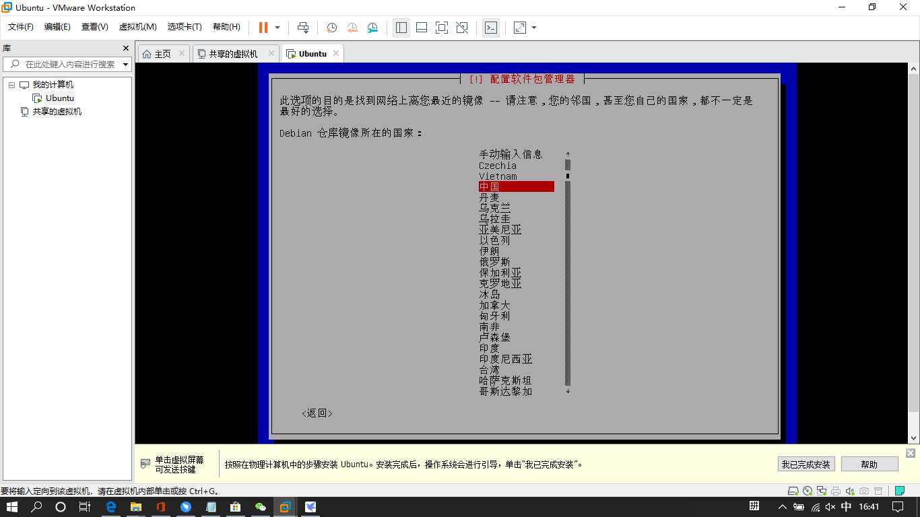
Task: Click the printer device status icon
Action: tap(836, 491)
